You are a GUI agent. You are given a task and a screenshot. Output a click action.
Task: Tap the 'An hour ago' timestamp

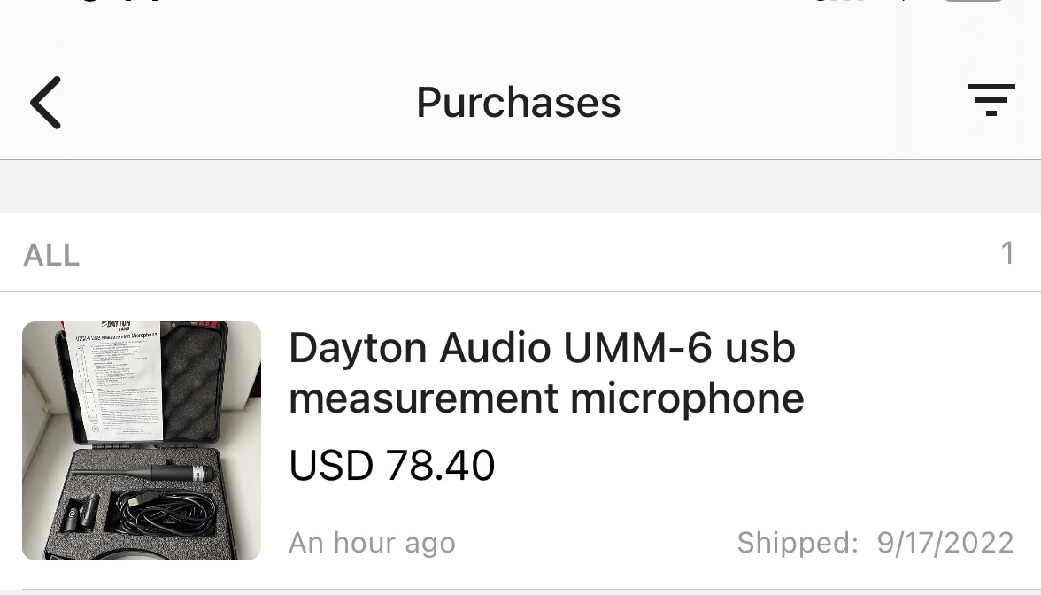[x=371, y=542]
